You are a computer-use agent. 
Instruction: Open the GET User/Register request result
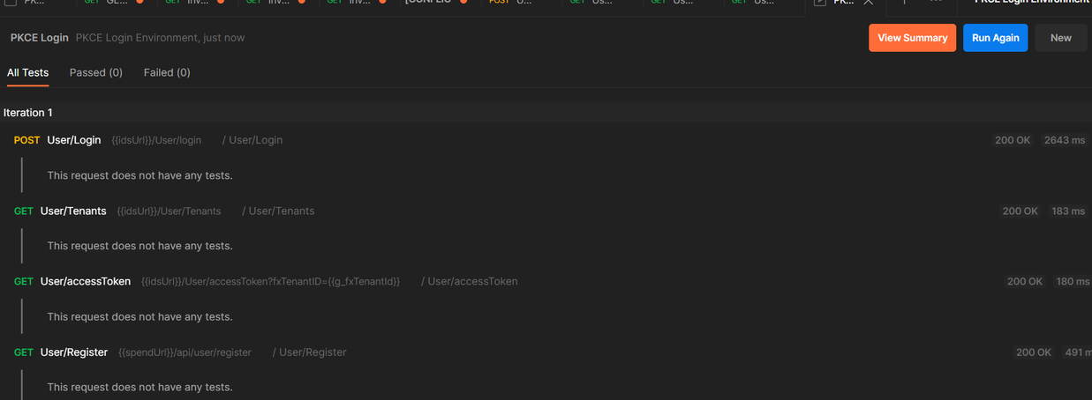[x=74, y=352]
